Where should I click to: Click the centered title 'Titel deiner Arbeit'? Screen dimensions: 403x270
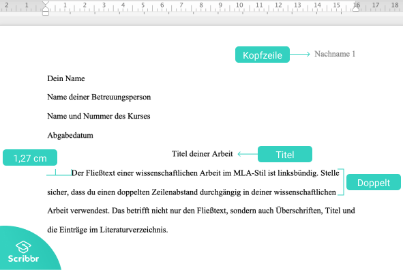[203, 154]
